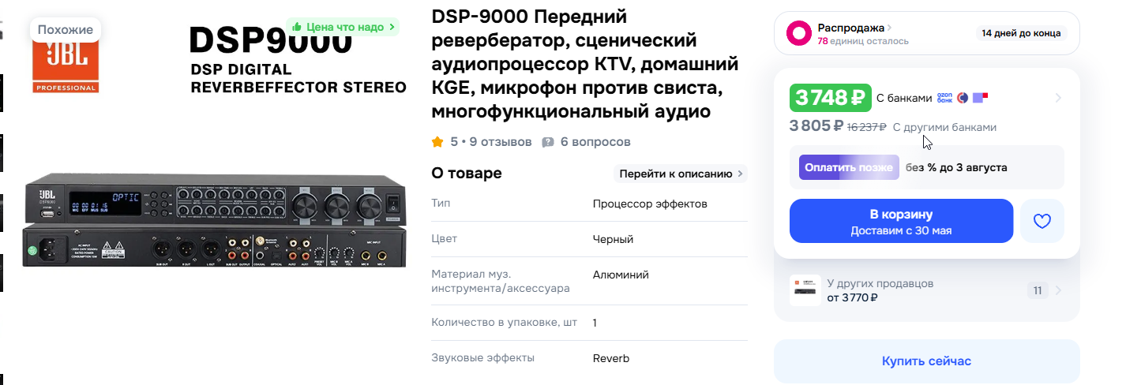Click 'от 3 770 ₽' other sellers price

pyautogui.click(x=853, y=297)
